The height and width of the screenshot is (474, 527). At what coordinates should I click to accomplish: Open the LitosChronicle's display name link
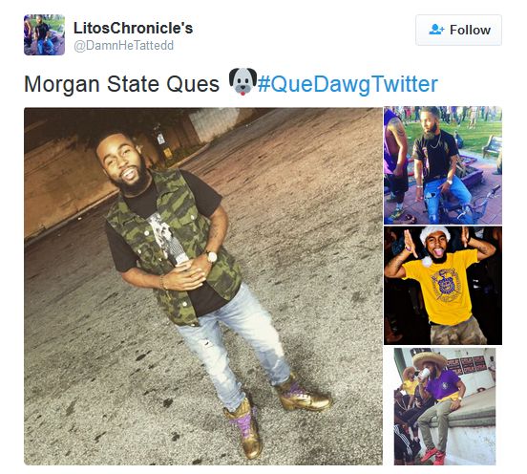coord(133,28)
